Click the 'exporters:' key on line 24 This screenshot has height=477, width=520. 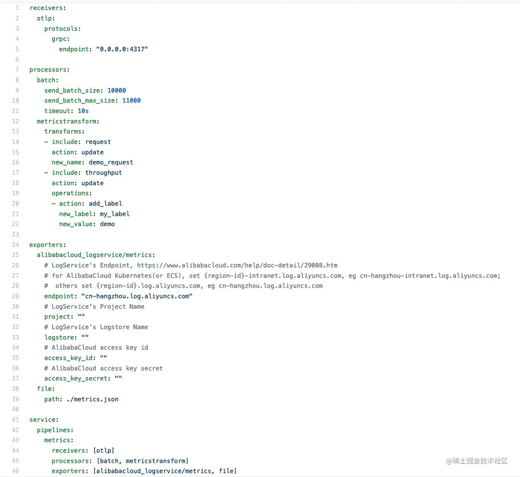tap(48, 245)
